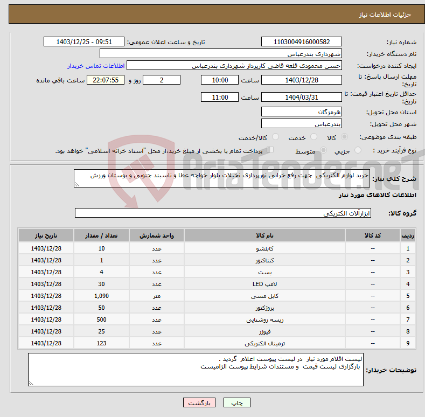This screenshot has height=417, width=425.
Task: Click the کد کالا column header
Action: tap(373, 235)
